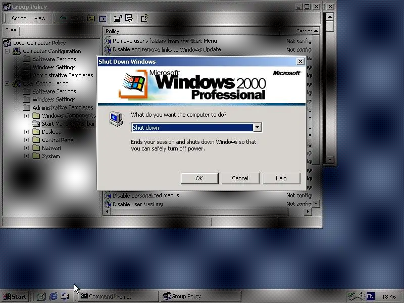Click Cancel in the Shut Down Windows dialog
Image resolution: width=404 pixels, height=303 pixels.
(x=240, y=178)
